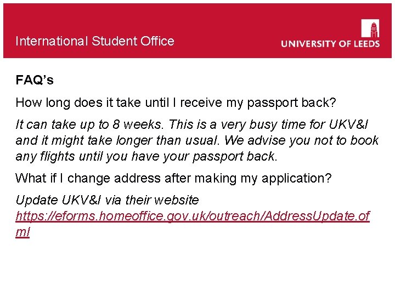Open the eforms.homeoffice.gov.uk address update link
Screen dimensions: 395x296
pyautogui.click(x=192, y=217)
